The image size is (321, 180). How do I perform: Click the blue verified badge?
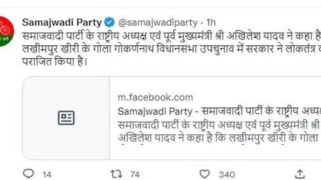(109, 22)
